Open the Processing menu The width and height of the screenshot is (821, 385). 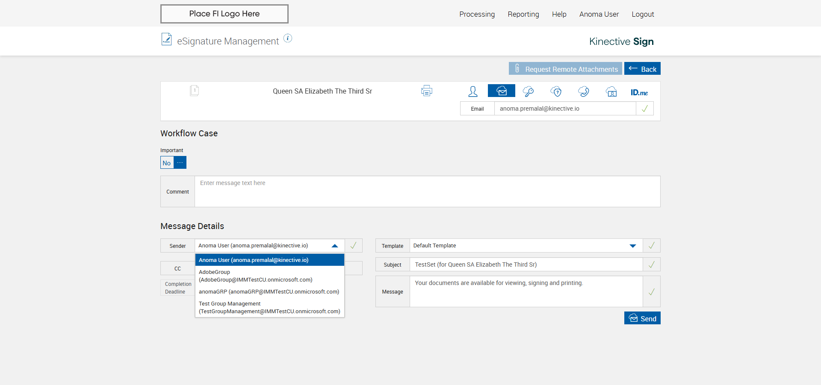coord(477,14)
